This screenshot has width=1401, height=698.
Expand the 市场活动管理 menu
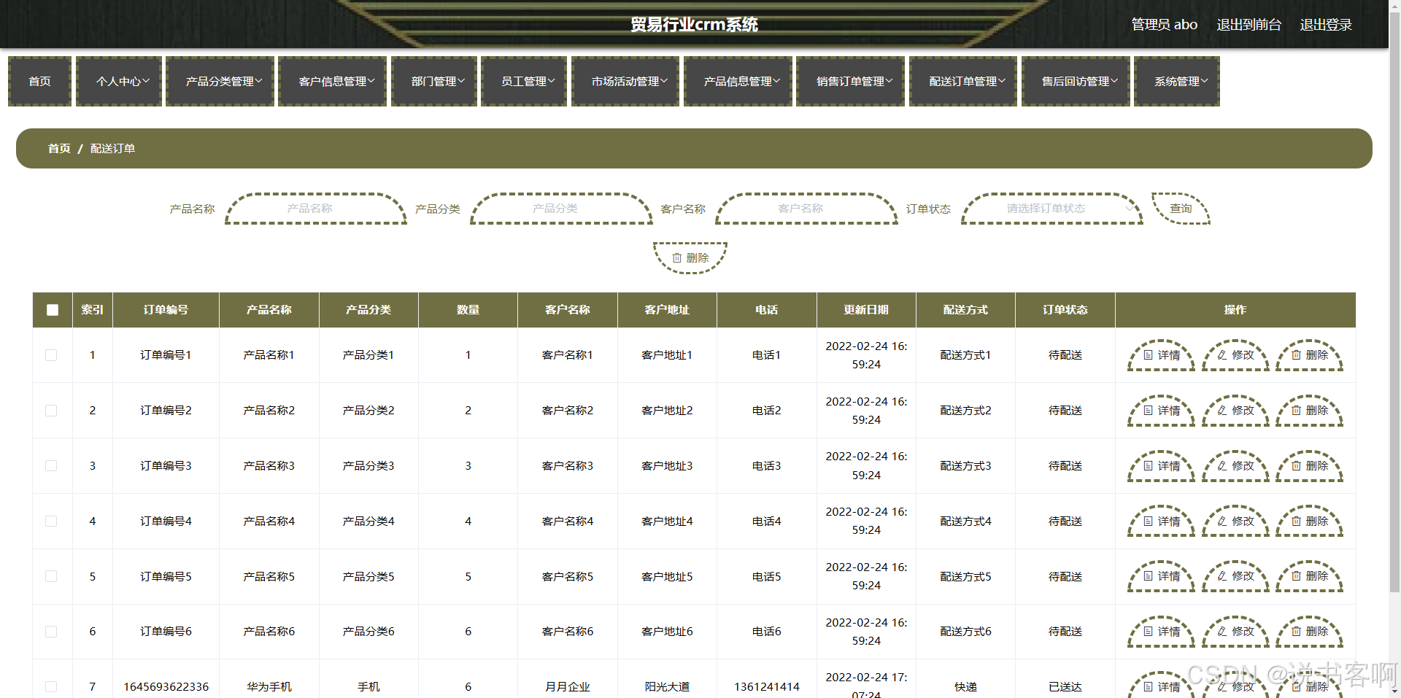(x=625, y=82)
